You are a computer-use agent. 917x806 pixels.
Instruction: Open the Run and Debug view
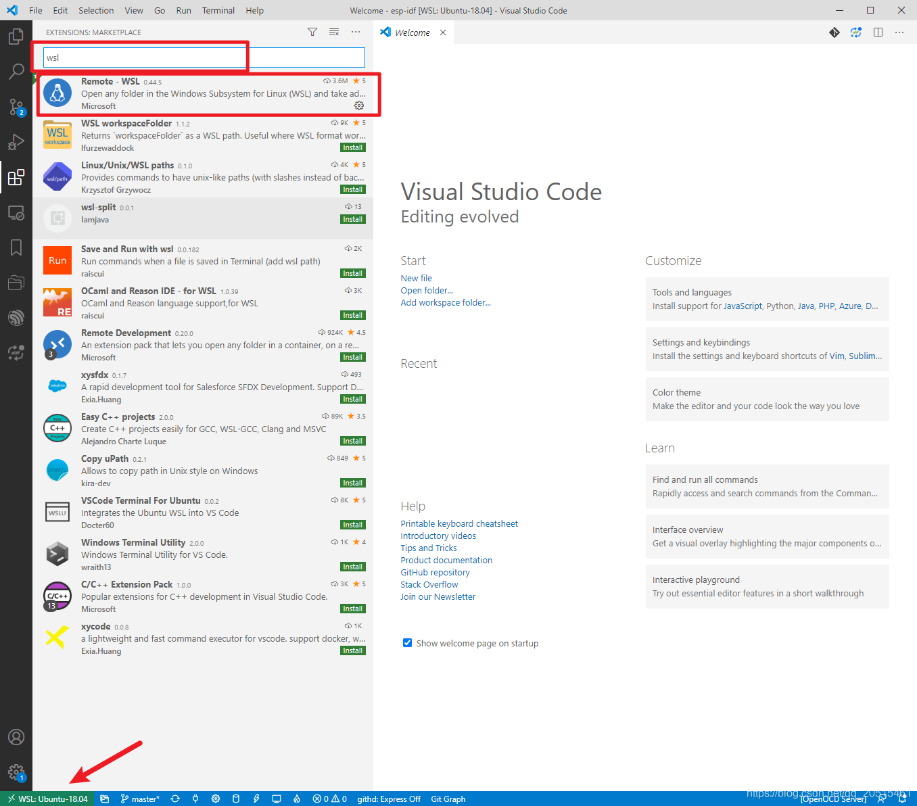[16, 142]
